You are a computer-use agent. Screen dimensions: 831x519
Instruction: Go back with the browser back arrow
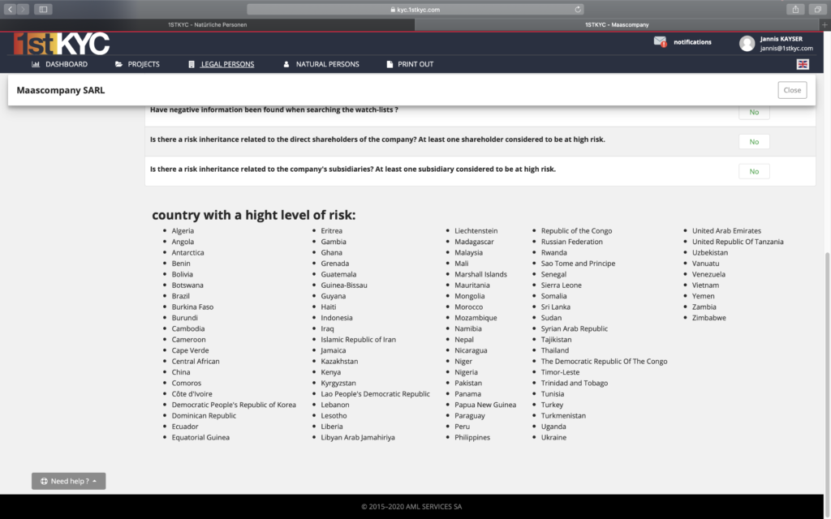(x=10, y=9)
